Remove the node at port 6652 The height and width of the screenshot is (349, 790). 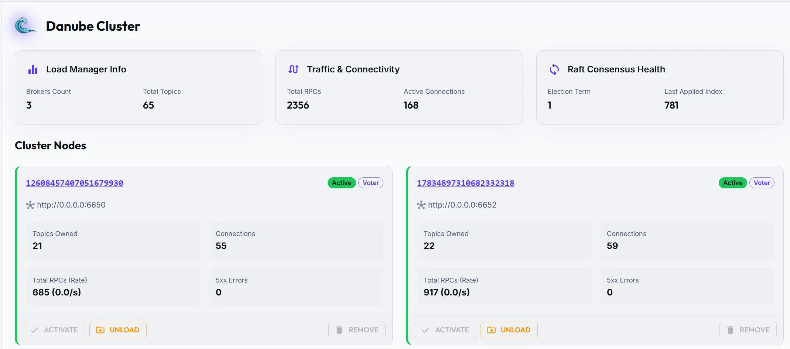coord(748,330)
